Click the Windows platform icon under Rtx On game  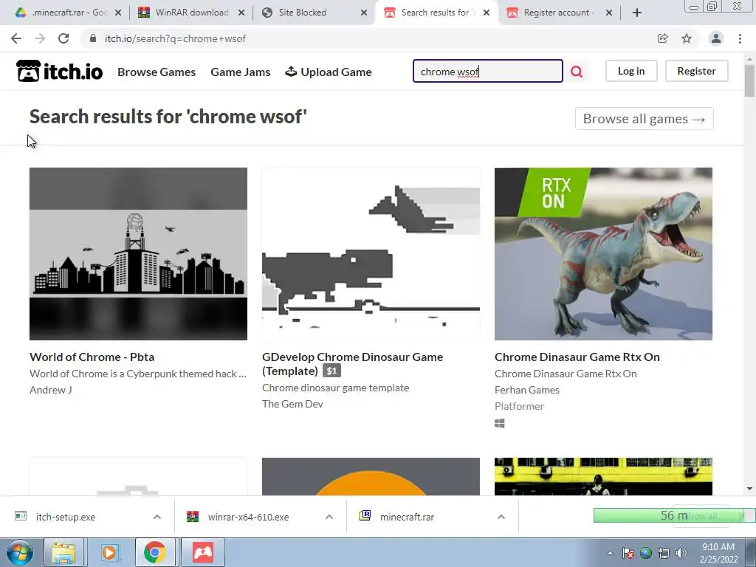[x=500, y=423]
